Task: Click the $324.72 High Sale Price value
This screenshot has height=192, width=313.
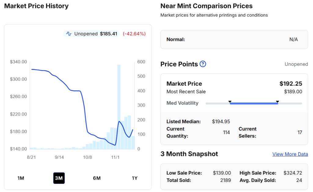Action: tap(293, 173)
